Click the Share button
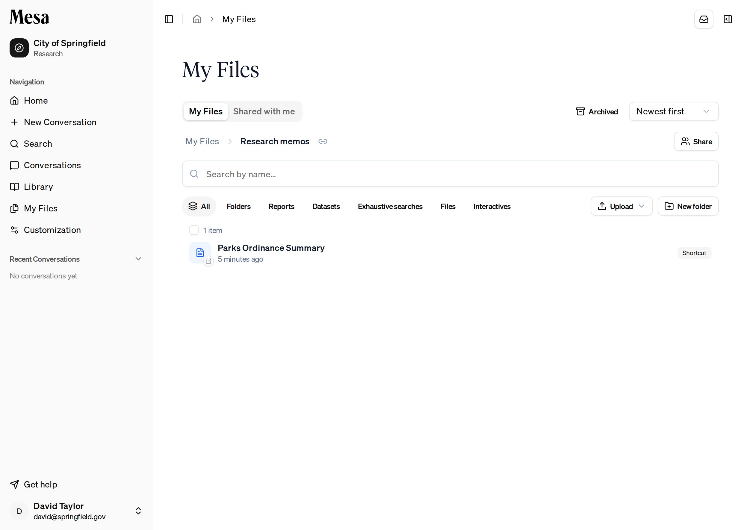 [x=696, y=141]
